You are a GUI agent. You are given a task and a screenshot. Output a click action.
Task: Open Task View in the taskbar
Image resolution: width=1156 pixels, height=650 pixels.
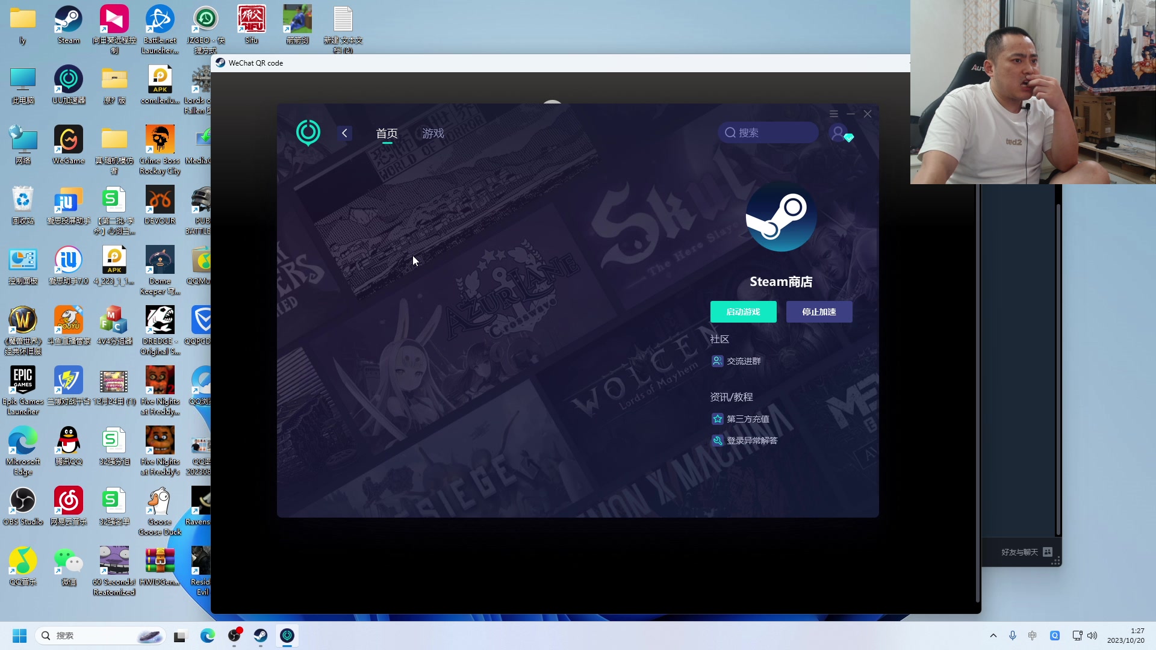(180, 636)
